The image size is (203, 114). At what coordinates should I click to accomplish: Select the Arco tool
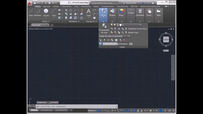pos(54,13)
